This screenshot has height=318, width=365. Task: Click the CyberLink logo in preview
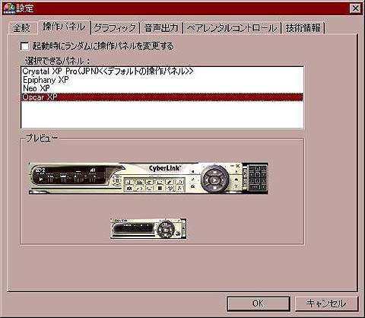coord(165,168)
